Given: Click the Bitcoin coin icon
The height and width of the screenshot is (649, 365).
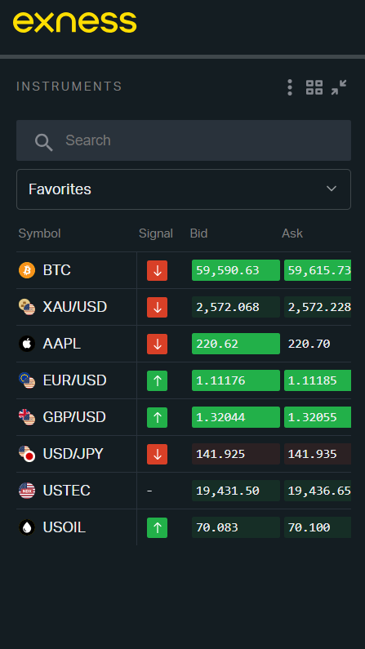Looking at the screenshot, I should pyautogui.click(x=27, y=270).
